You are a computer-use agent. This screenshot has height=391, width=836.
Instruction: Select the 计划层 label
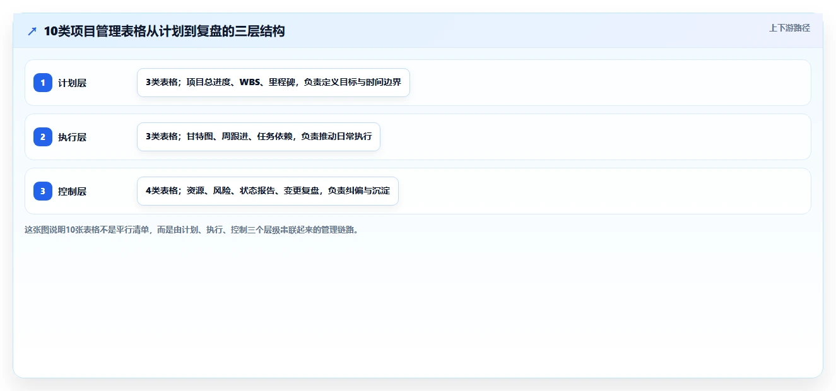[x=72, y=83]
